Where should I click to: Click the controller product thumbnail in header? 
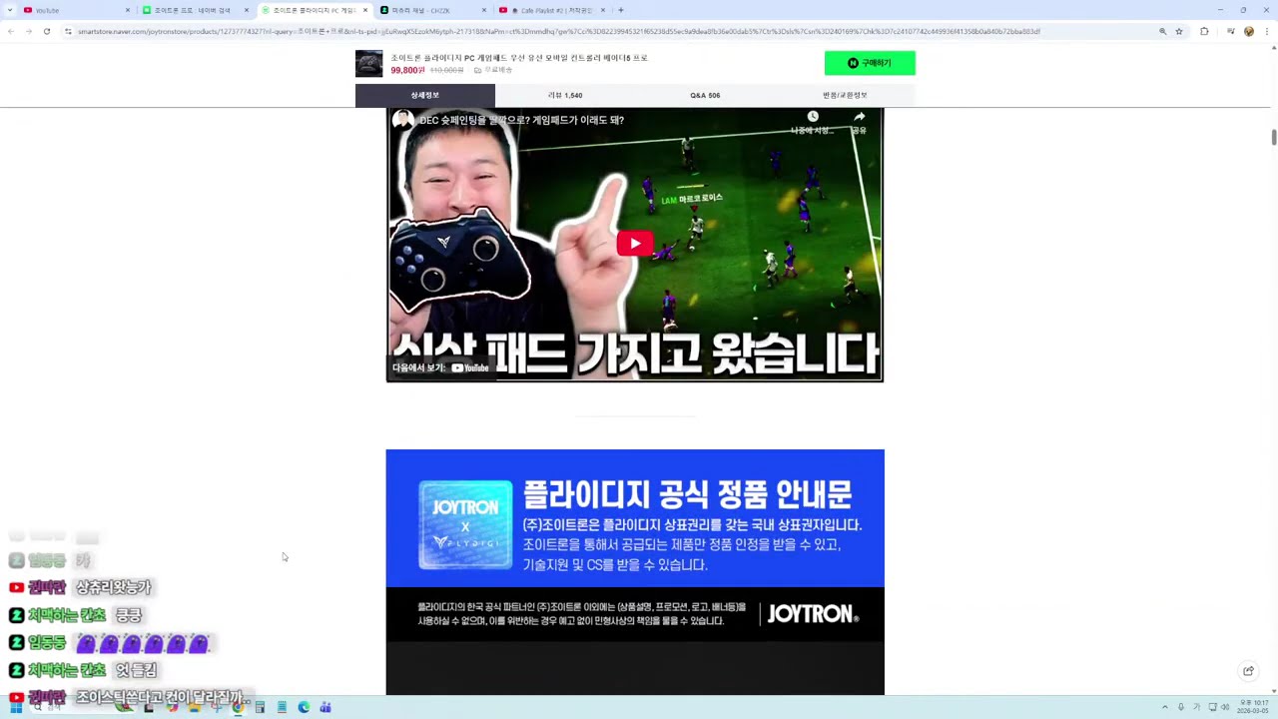(x=368, y=63)
